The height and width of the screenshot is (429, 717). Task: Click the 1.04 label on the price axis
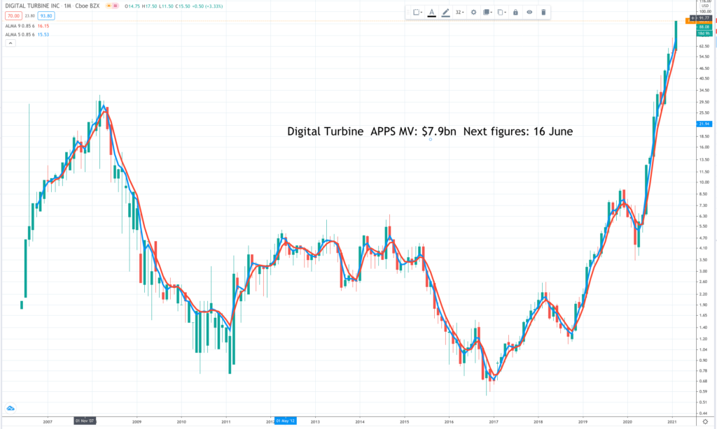704,349
